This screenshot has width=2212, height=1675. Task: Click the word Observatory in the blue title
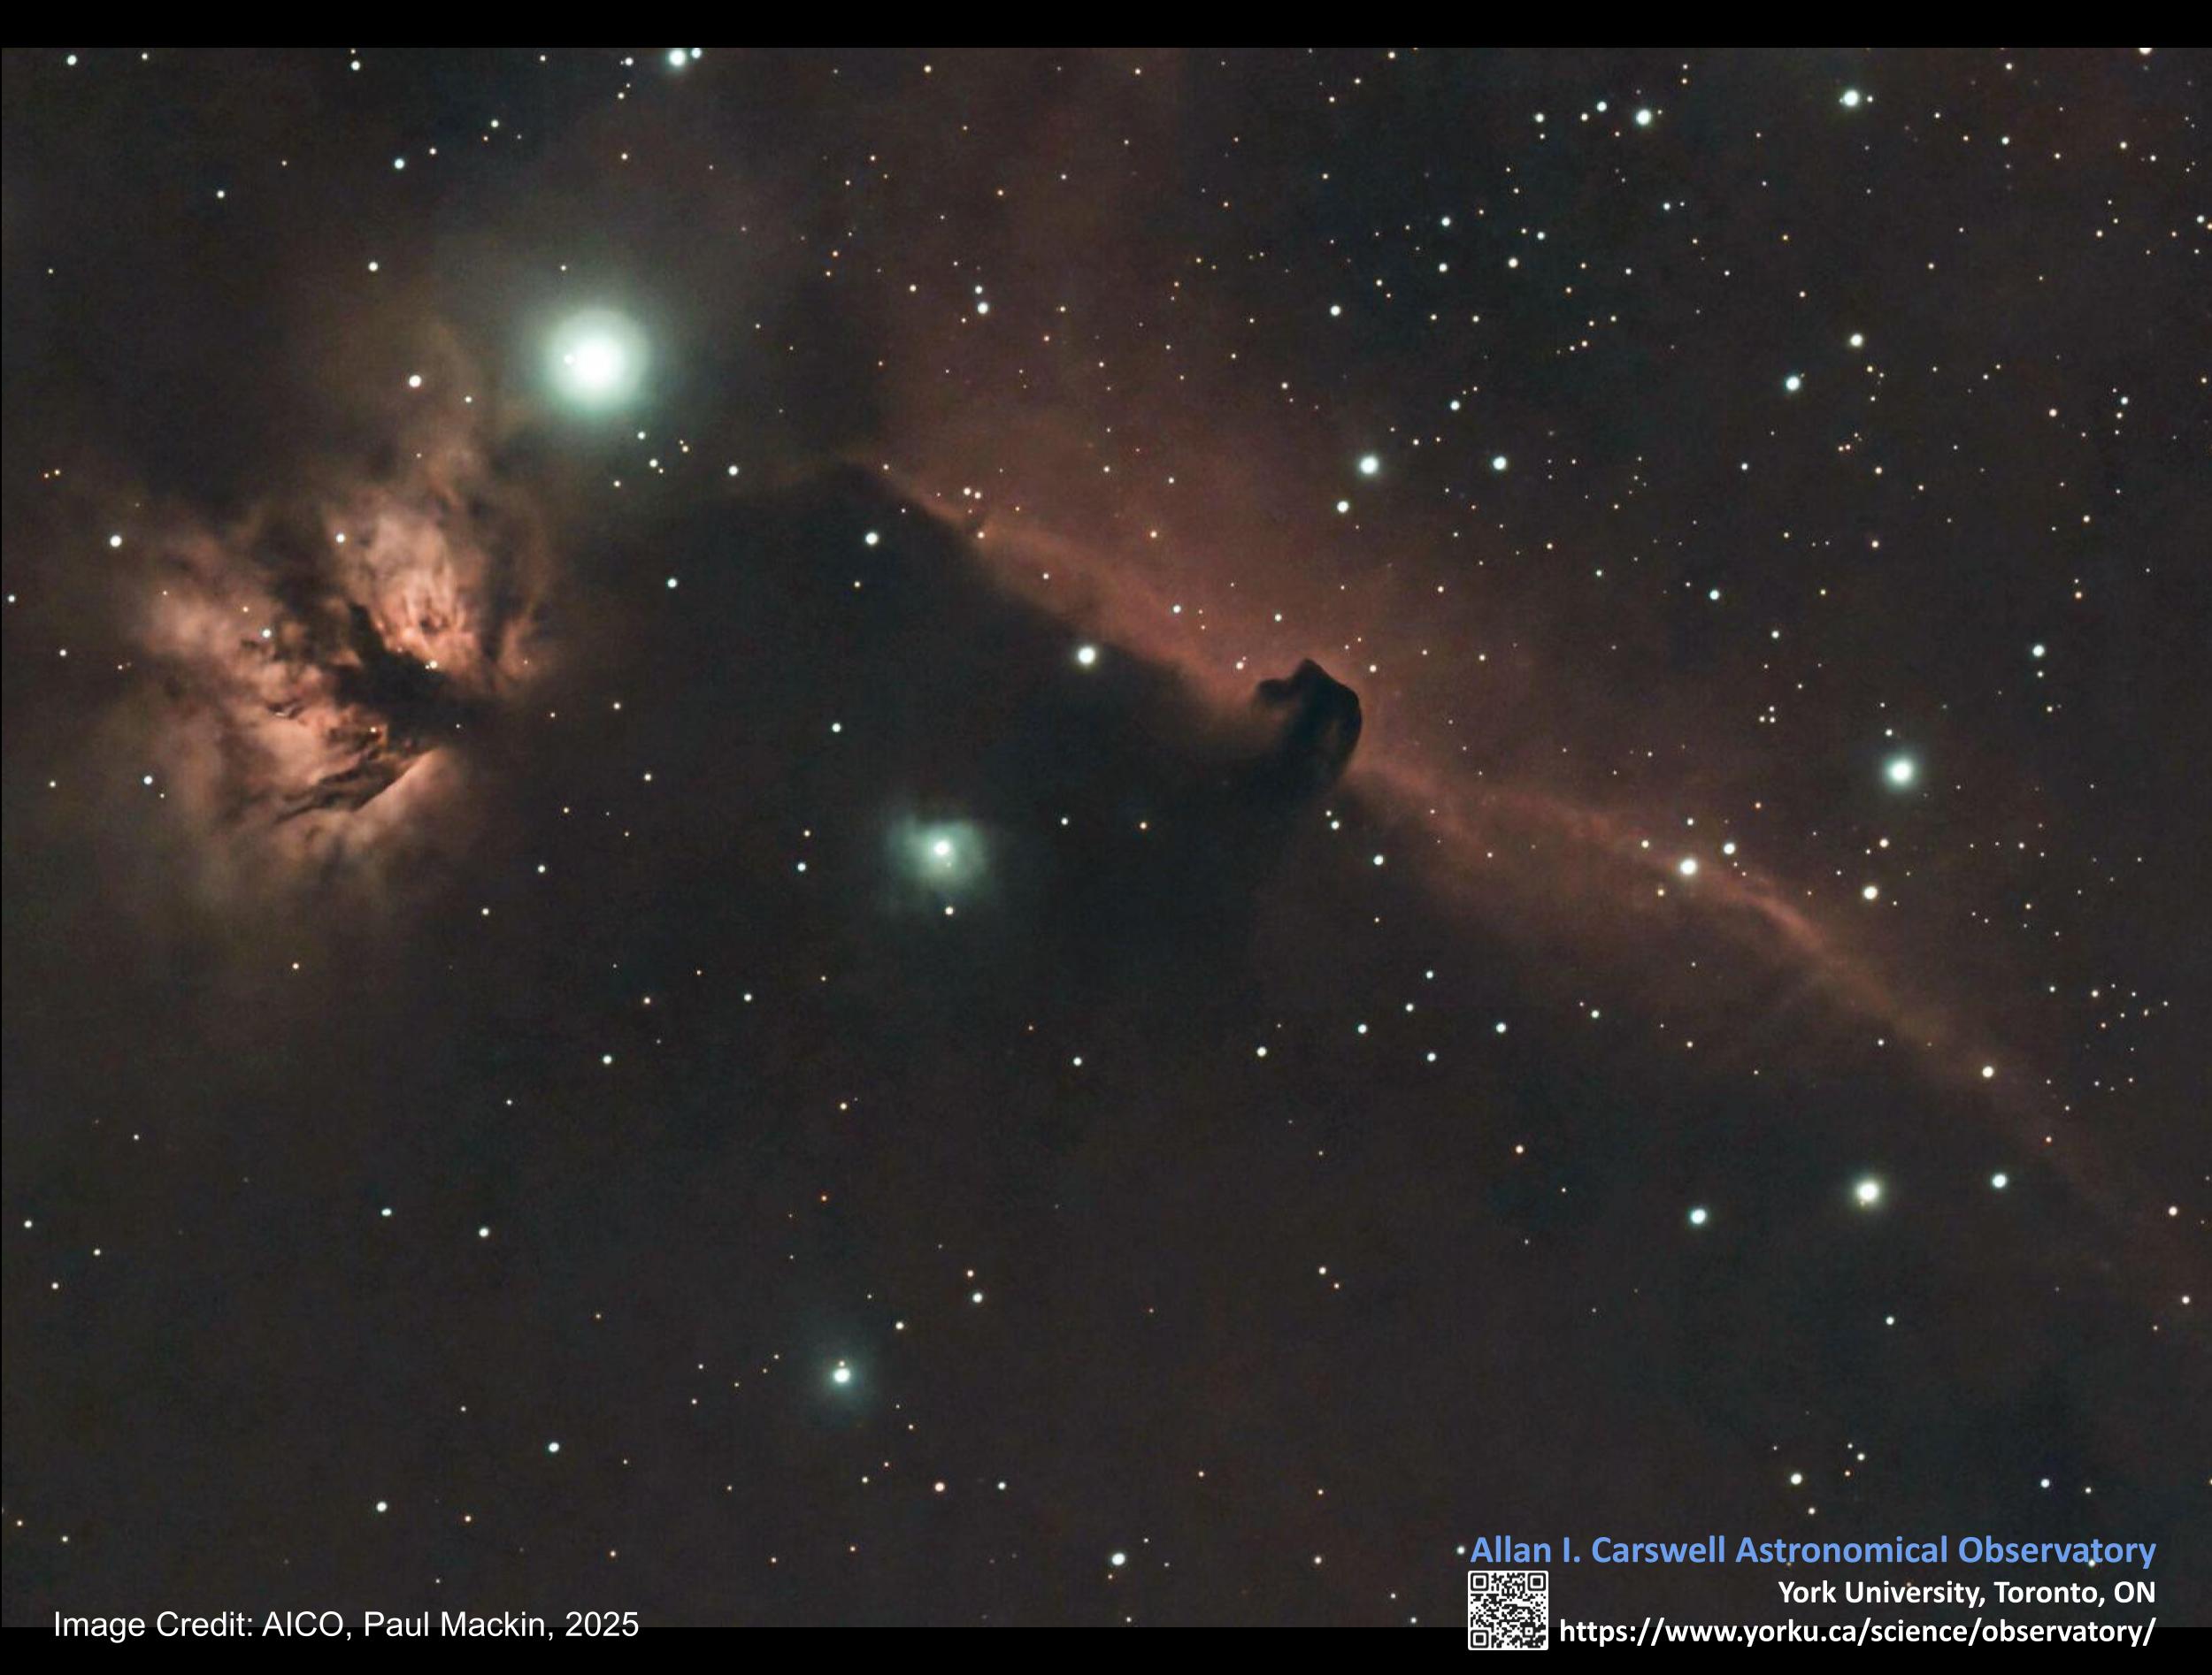click(x=2056, y=1550)
